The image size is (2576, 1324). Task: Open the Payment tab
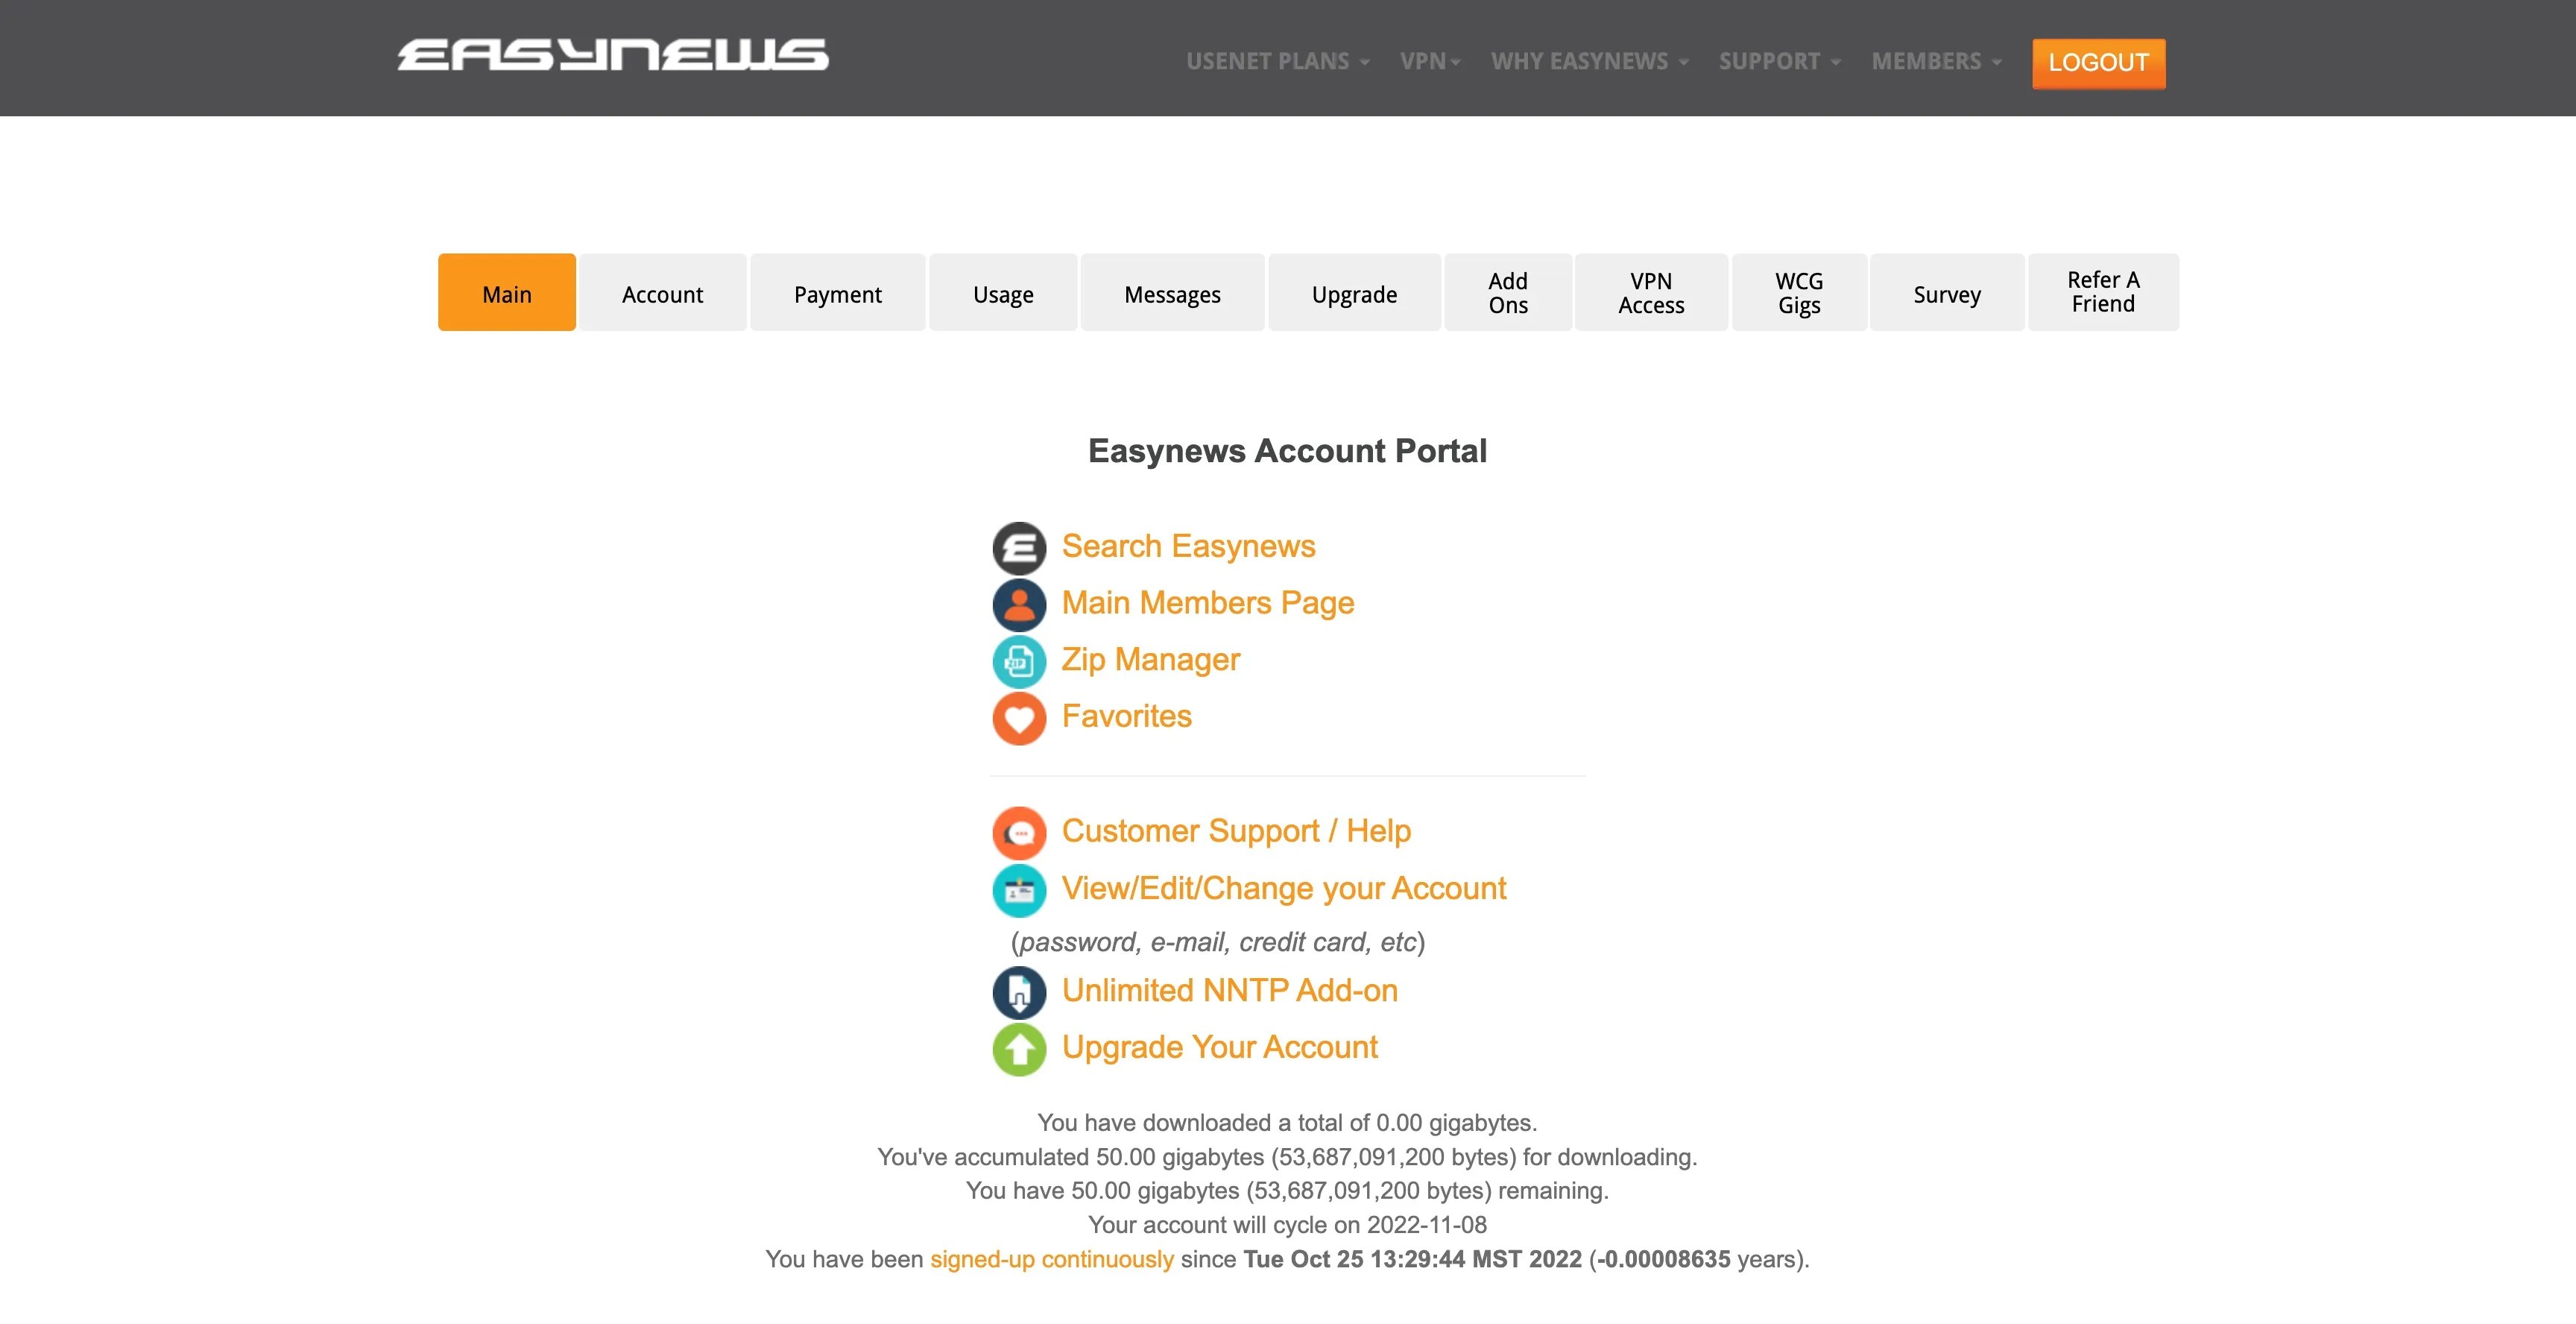click(837, 293)
